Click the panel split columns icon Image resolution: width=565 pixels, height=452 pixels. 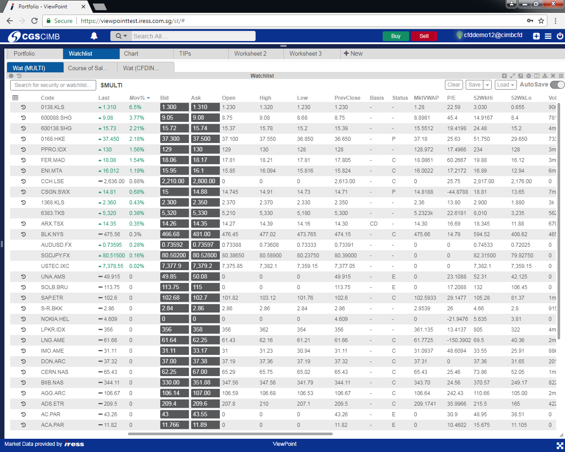coord(537,76)
